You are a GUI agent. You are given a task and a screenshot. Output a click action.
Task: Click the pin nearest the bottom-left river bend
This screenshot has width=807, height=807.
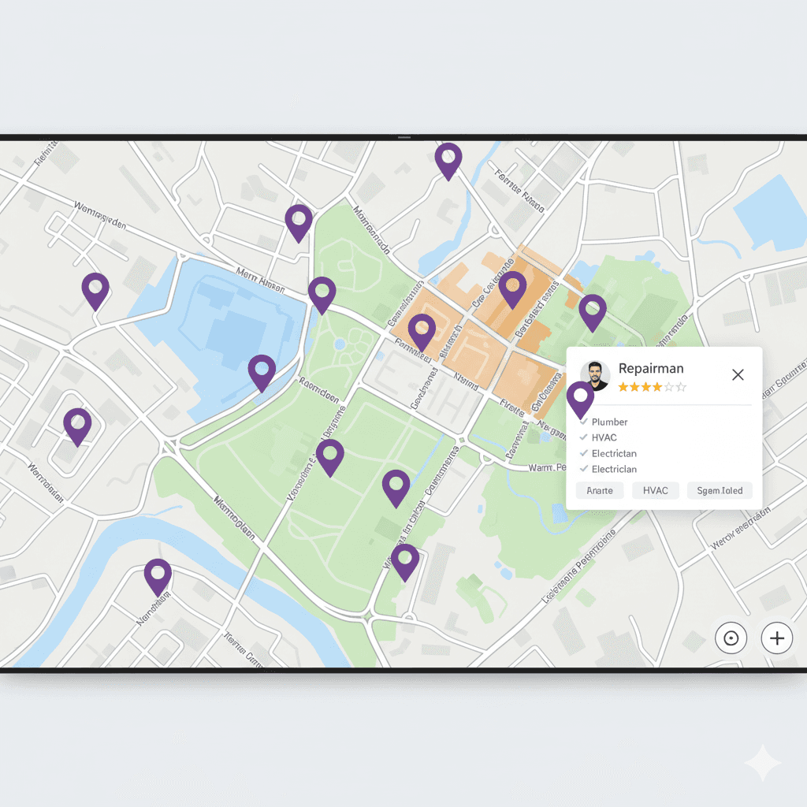tap(158, 575)
